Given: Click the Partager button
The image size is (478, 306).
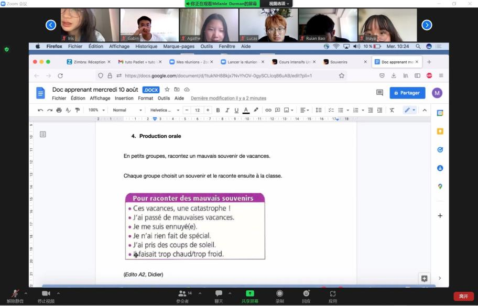Looking at the screenshot, I should point(407,93).
